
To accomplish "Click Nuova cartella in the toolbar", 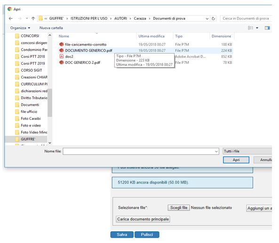I will pyautogui.click(x=51, y=28).
